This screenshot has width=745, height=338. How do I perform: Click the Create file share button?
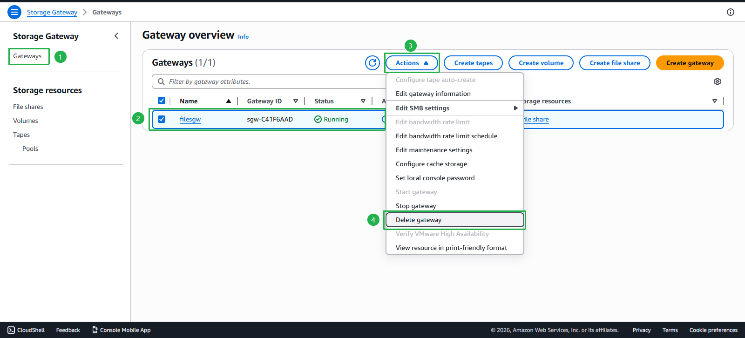pyautogui.click(x=615, y=63)
